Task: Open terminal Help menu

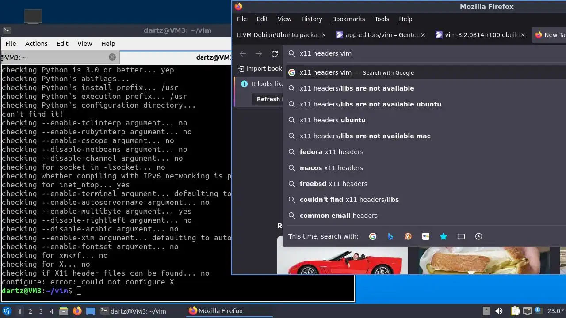Action: click(108, 44)
